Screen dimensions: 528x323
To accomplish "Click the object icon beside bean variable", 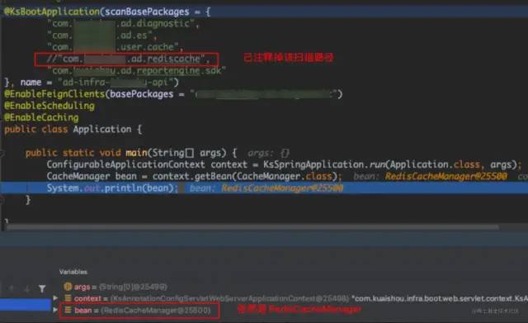I will point(68,310).
